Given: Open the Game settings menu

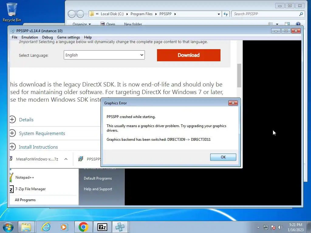Looking at the screenshot, I should click(x=68, y=37).
